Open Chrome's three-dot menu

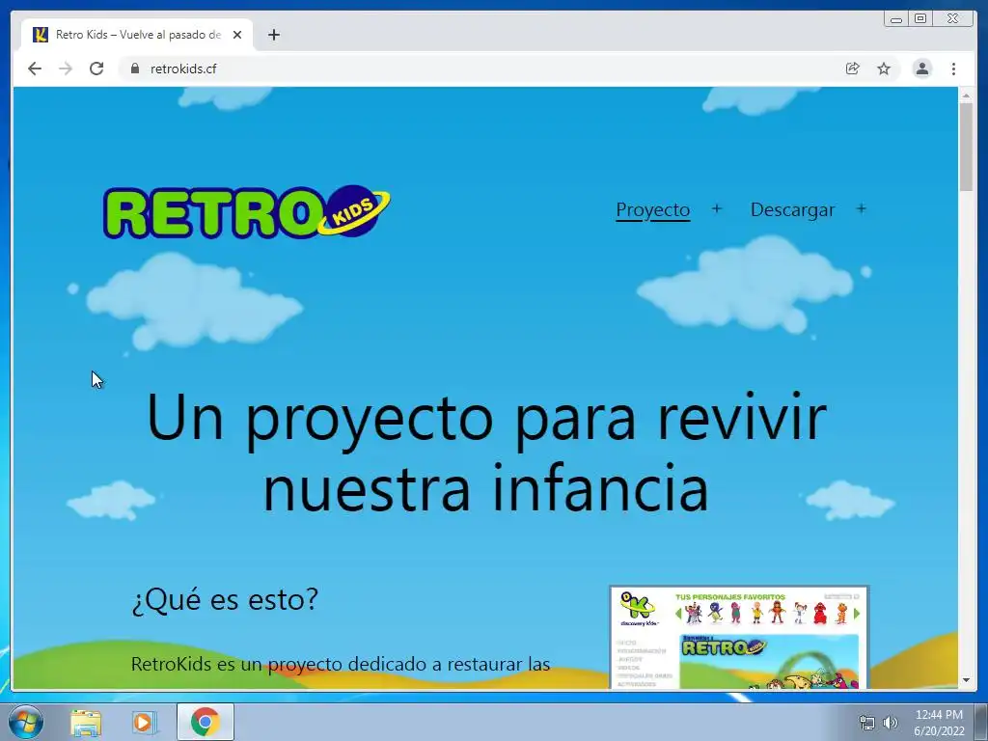(x=954, y=69)
